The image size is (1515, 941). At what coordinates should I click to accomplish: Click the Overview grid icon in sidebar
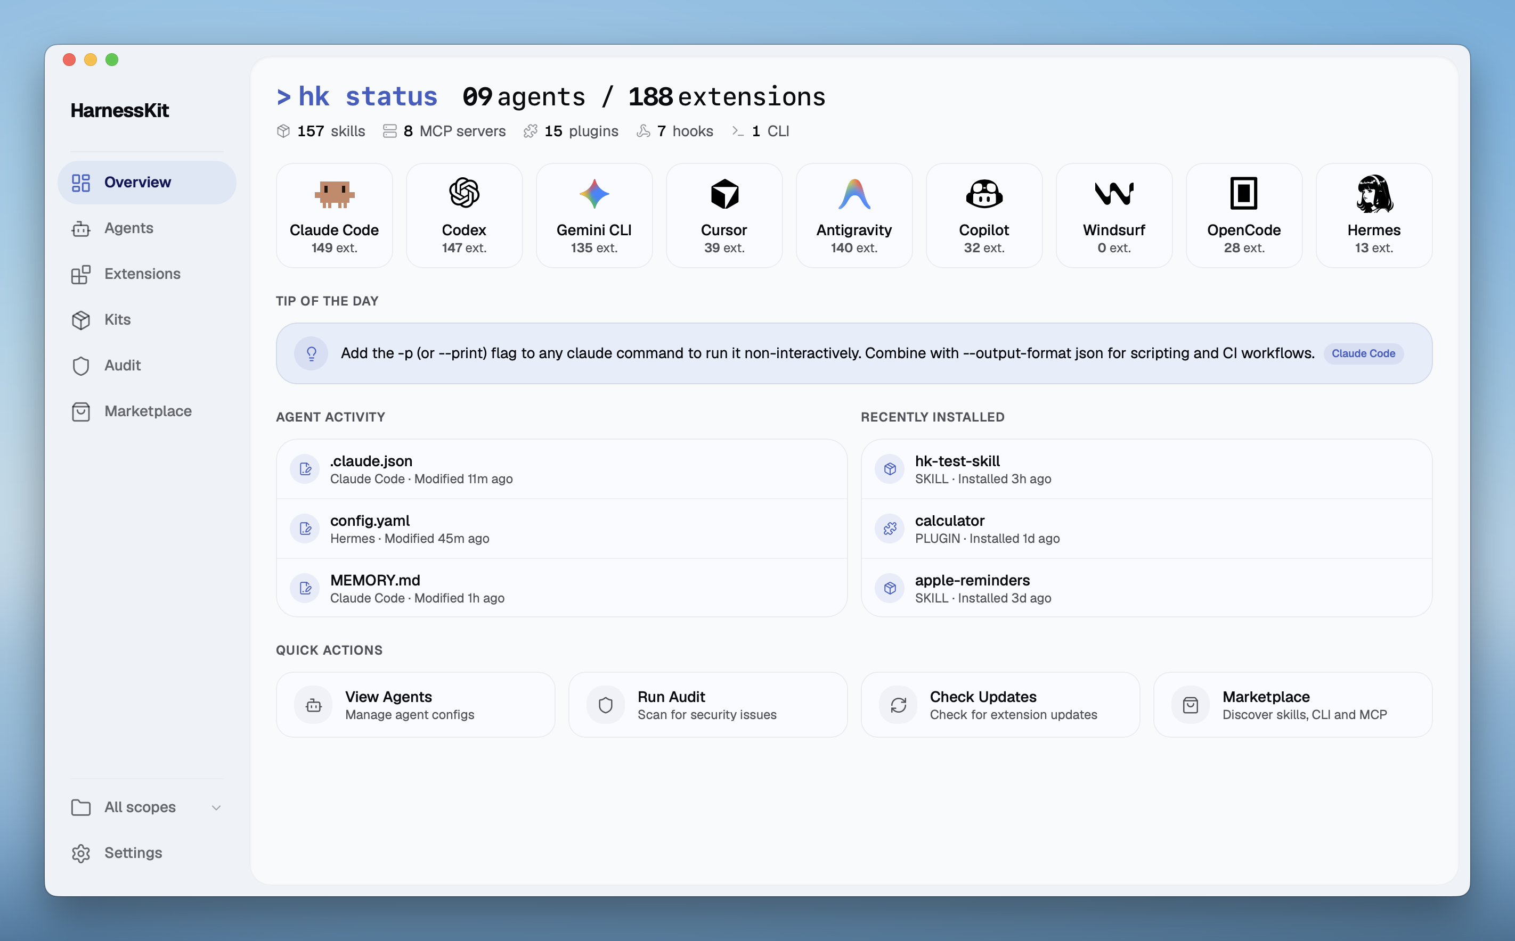81,183
